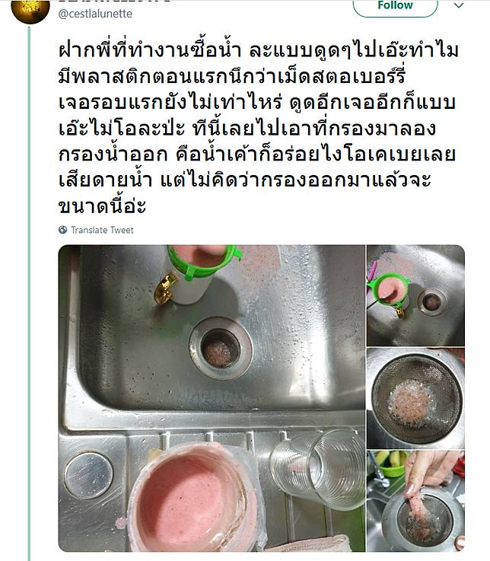490x561 pixels.
Task: Click the green strainer ring in main photo
Action: pos(204,262)
